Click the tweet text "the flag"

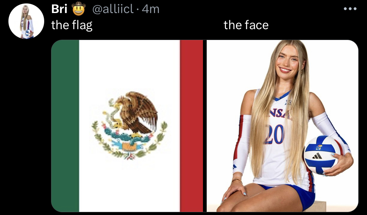pyautogui.click(x=72, y=25)
